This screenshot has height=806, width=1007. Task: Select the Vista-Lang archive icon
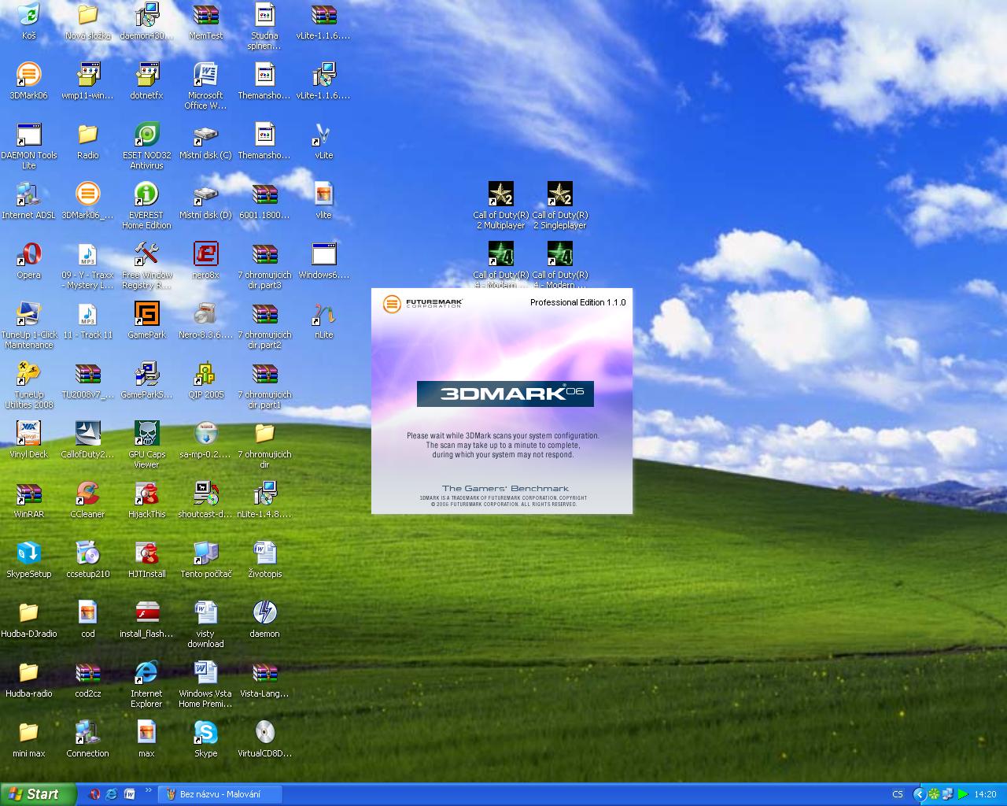coord(265,673)
